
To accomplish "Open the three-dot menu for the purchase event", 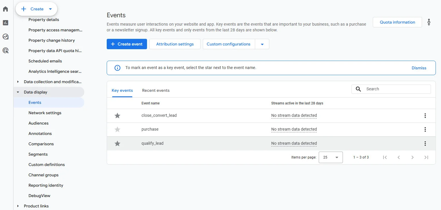I will point(425,129).
